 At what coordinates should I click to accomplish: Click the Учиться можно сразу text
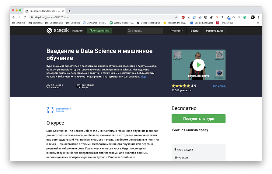click(190, 130)
